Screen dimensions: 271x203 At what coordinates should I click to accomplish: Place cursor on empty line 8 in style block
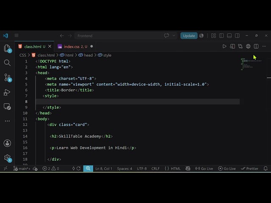[138, 101]
